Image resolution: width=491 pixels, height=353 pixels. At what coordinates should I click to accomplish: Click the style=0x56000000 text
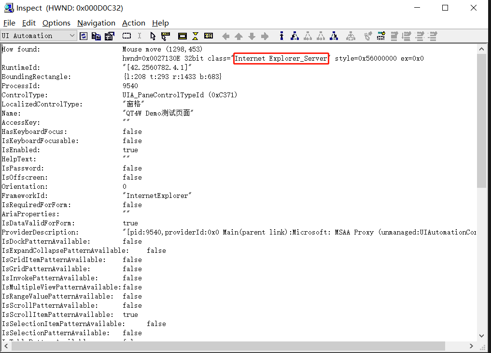pyautogui.click(x=366, y=58)
